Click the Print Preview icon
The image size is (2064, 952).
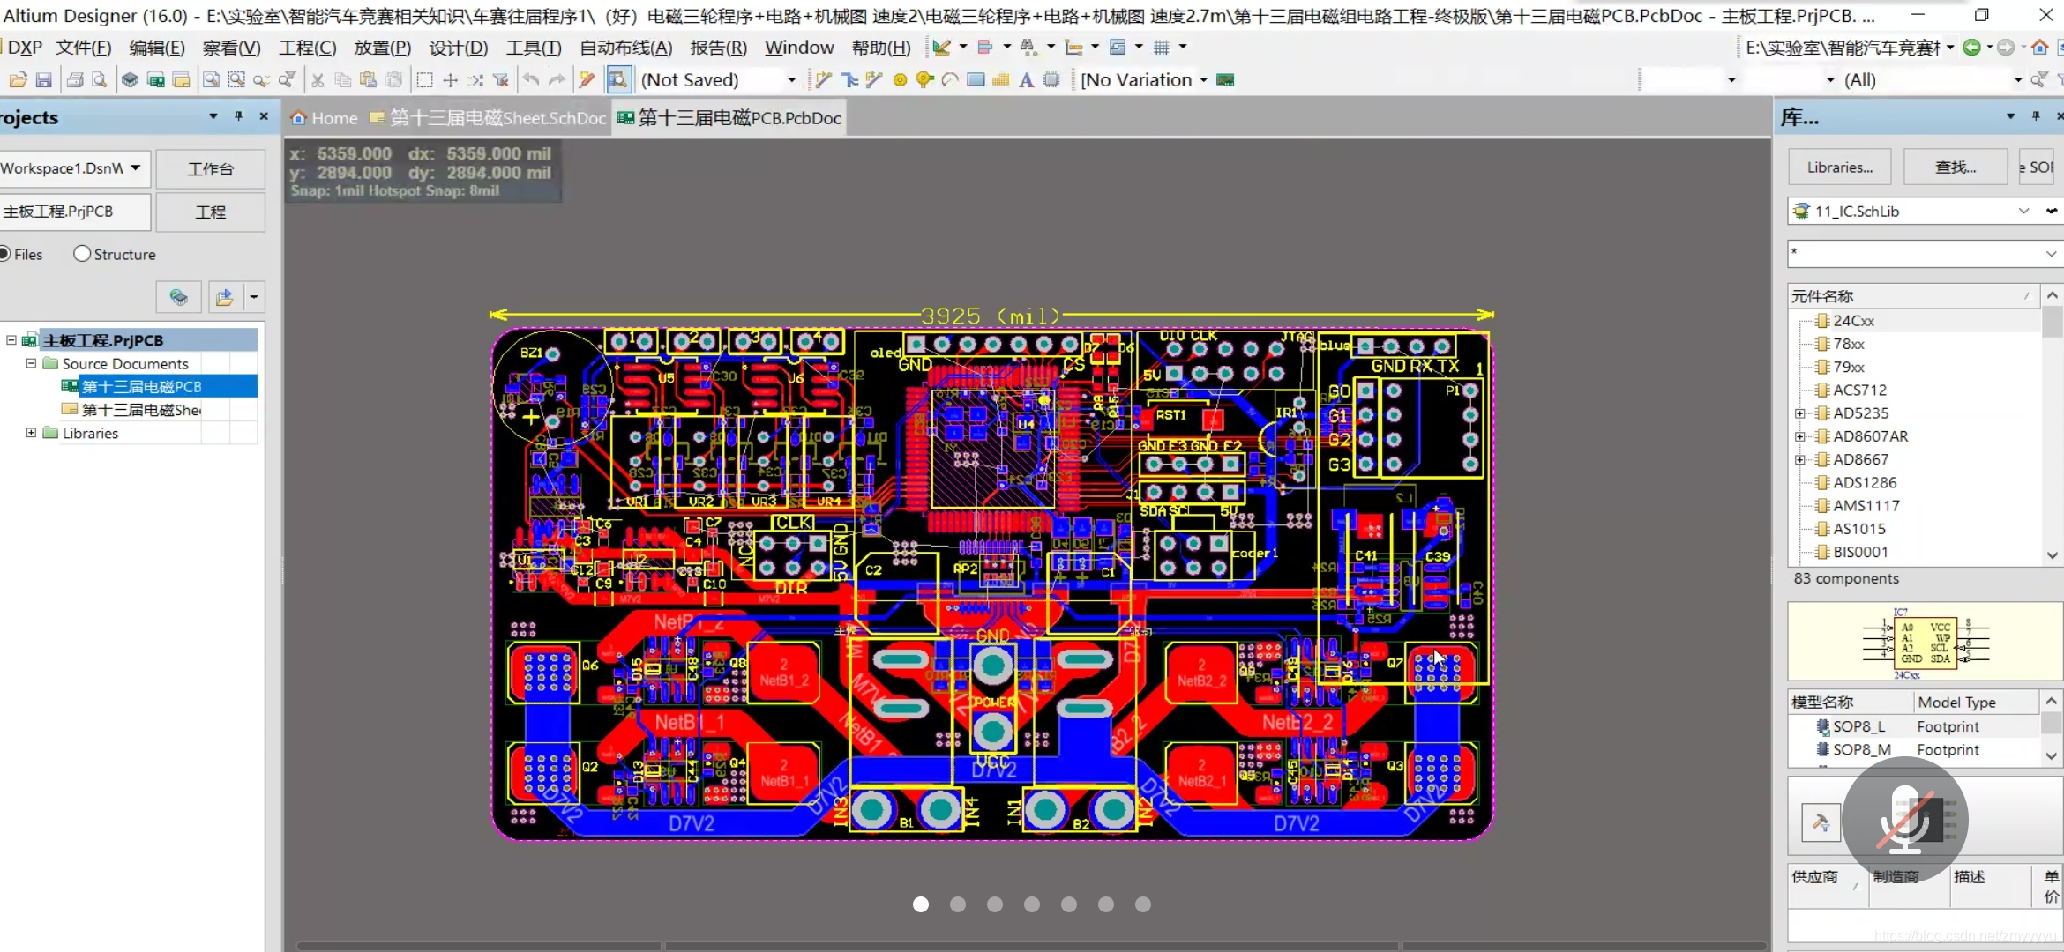point(100,80)
